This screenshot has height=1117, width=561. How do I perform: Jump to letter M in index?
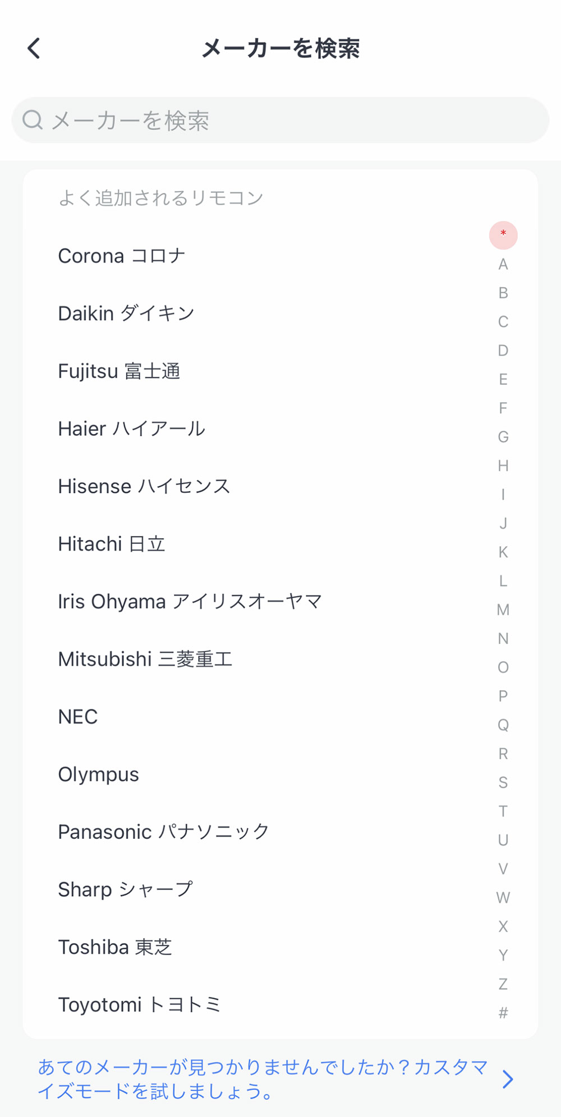coord(503,610)
